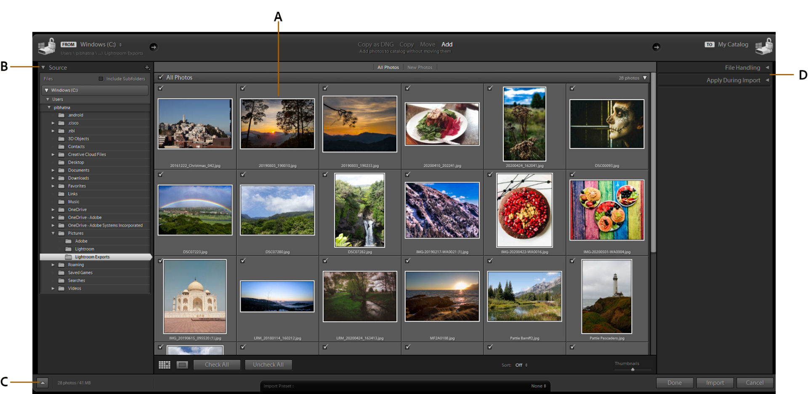Uncheck the DSC00093.jpg photo checkbox
The height and width of the screenshot is (394, 808).
click(x=572, y=88)
